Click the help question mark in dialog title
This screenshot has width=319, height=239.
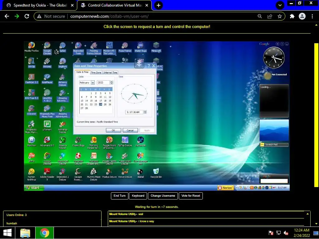pos(149,66)
